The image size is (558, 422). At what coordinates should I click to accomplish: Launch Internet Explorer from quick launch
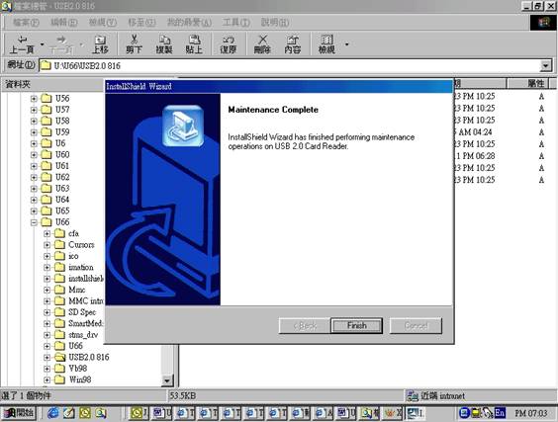coord(53,413)
